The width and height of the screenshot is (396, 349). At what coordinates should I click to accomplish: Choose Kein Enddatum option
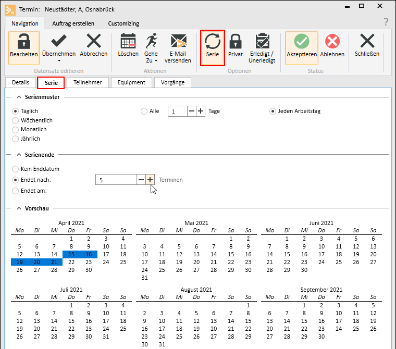tap(16, 169)
